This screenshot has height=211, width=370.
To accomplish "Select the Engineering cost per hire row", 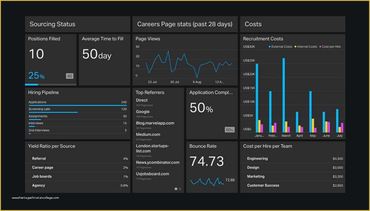I will coord(292,159).
